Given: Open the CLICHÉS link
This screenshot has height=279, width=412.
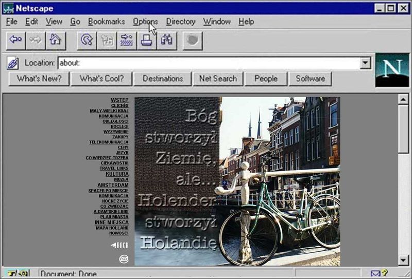Looking at the screenshot, I should point(119,105).
